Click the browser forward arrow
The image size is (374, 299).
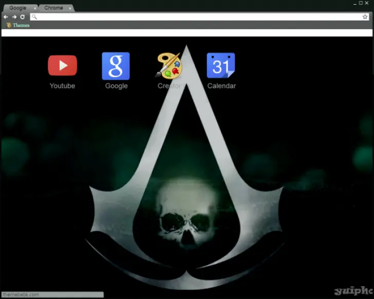(14, 17)
